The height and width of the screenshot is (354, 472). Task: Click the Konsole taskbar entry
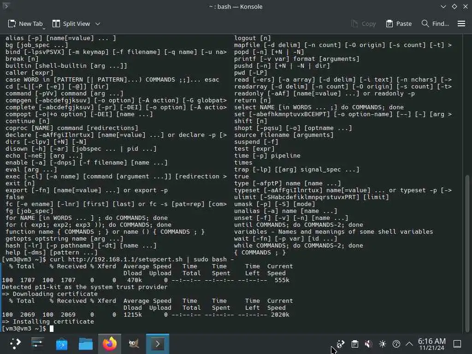pos(158,344)
